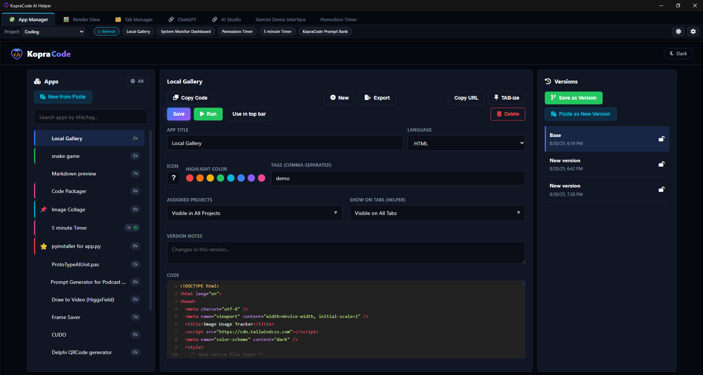Click the power icon on 5 minute Timer
Viewport: 703px width, 375px height.
pos(136,227)
